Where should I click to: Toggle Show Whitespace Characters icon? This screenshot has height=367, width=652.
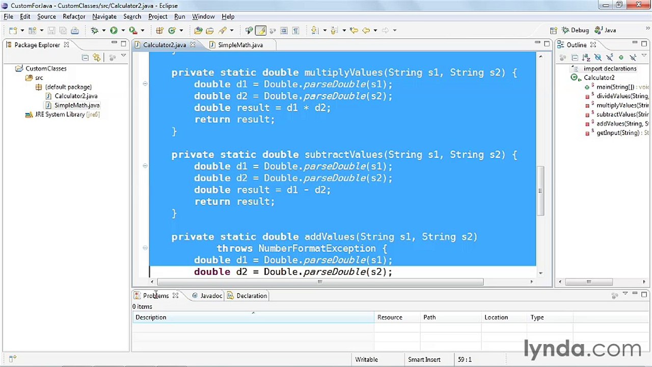click(x=295, y=31)
